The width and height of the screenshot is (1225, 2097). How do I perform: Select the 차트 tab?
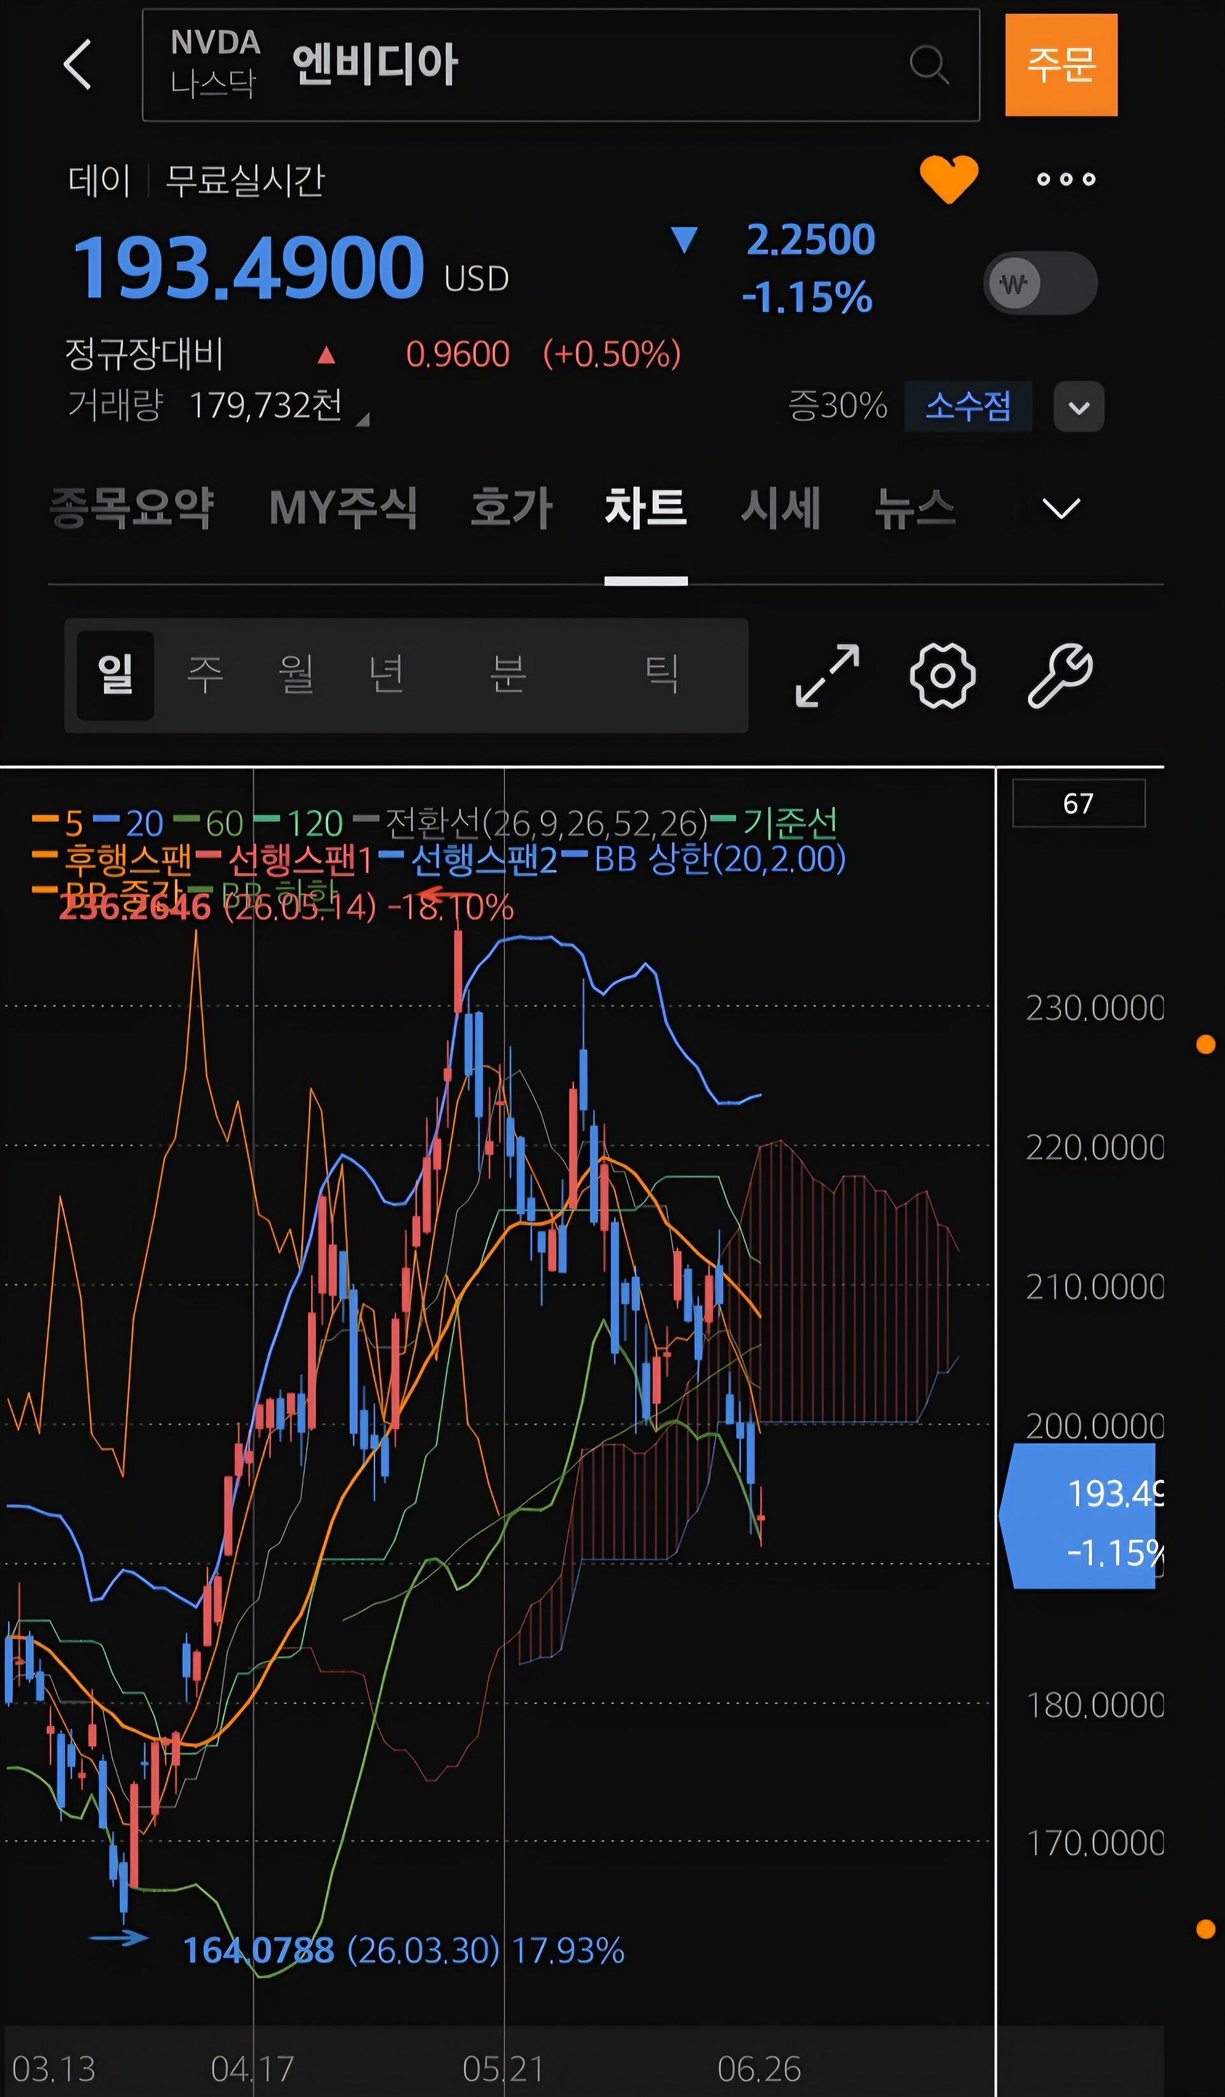coord(646,508)
